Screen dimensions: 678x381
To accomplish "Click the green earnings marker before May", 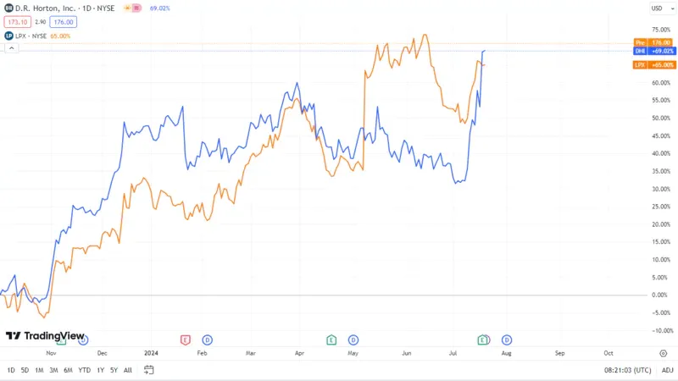I will 331,340.
